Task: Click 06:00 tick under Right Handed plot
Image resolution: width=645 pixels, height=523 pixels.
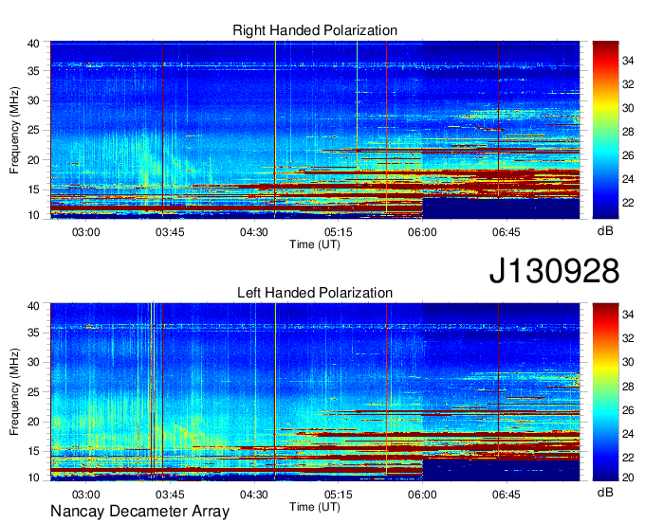Action: click(x=422, y=232)
